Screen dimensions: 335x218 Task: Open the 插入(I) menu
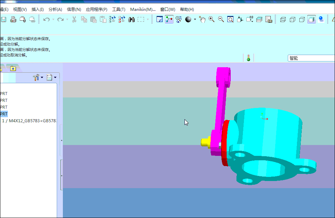pyautogui.click(x=38, y=10)
